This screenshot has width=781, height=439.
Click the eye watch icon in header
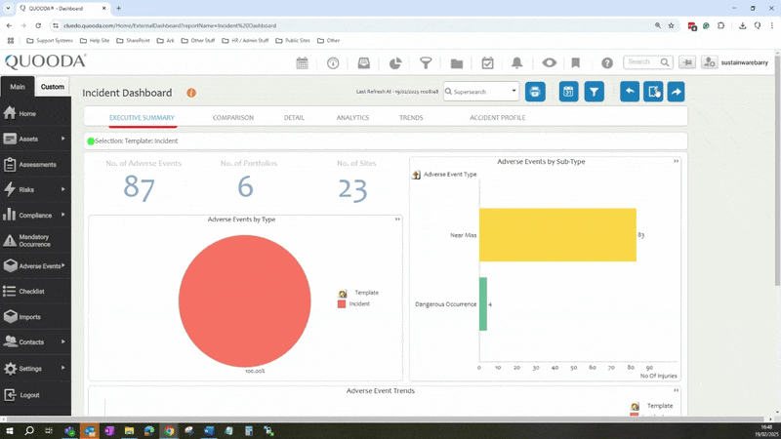(x=550, y=62)
